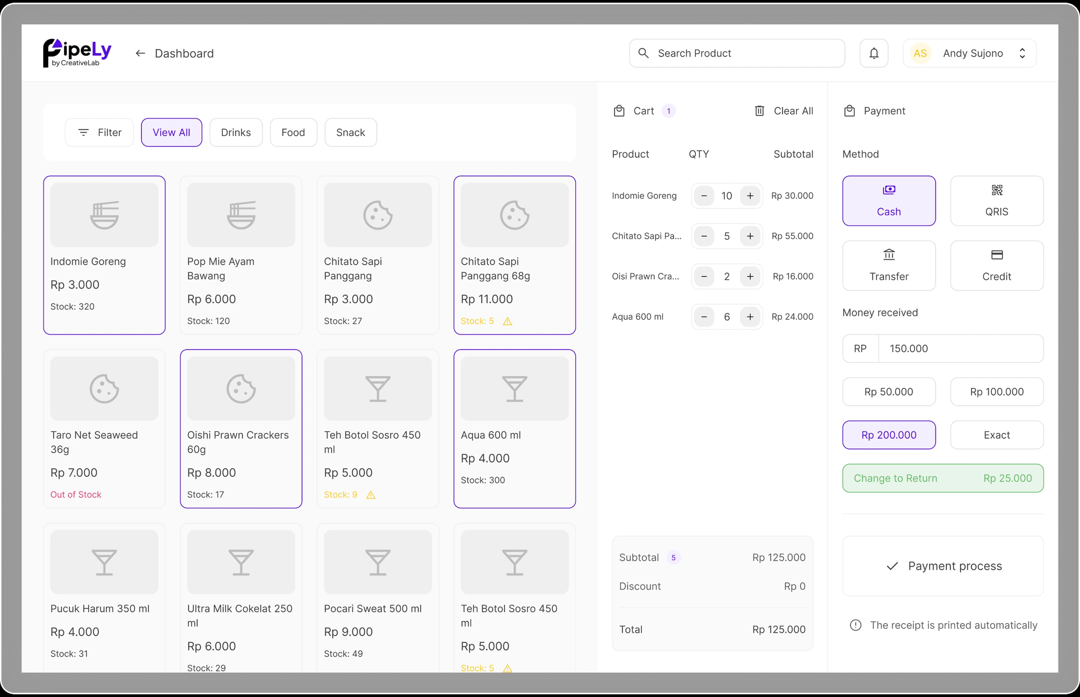1080x697 pixels.
Task: Select the Chitato Sapi Panggang Rp 3.000 card
Action: pyautogui.click(x=378, y=255)
